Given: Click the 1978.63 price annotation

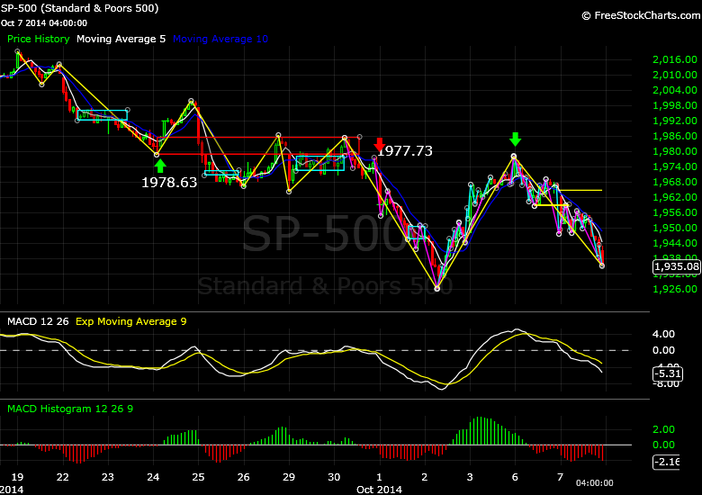Looking at the screenshot, I should tap(169, 182).
